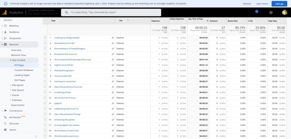Open the help question-mark icon in header

point(271,12)
